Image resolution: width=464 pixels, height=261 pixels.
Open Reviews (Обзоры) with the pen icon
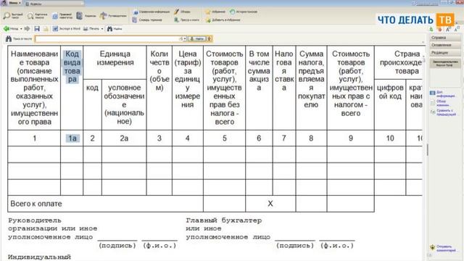182,12
